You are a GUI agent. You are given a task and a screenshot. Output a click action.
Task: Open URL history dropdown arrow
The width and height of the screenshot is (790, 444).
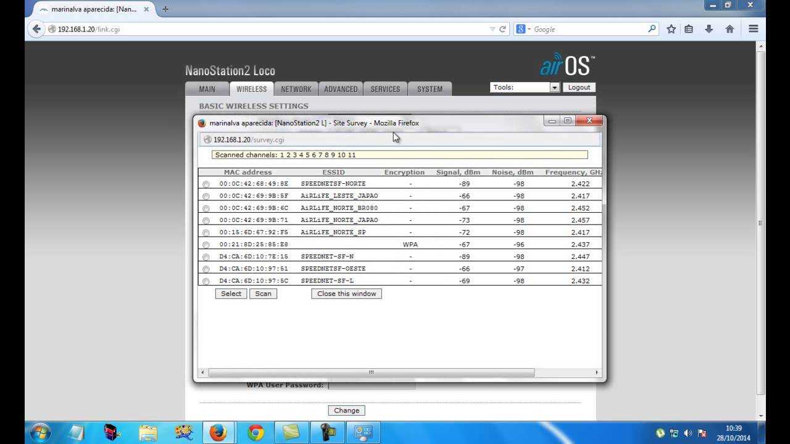coord(493,29)
